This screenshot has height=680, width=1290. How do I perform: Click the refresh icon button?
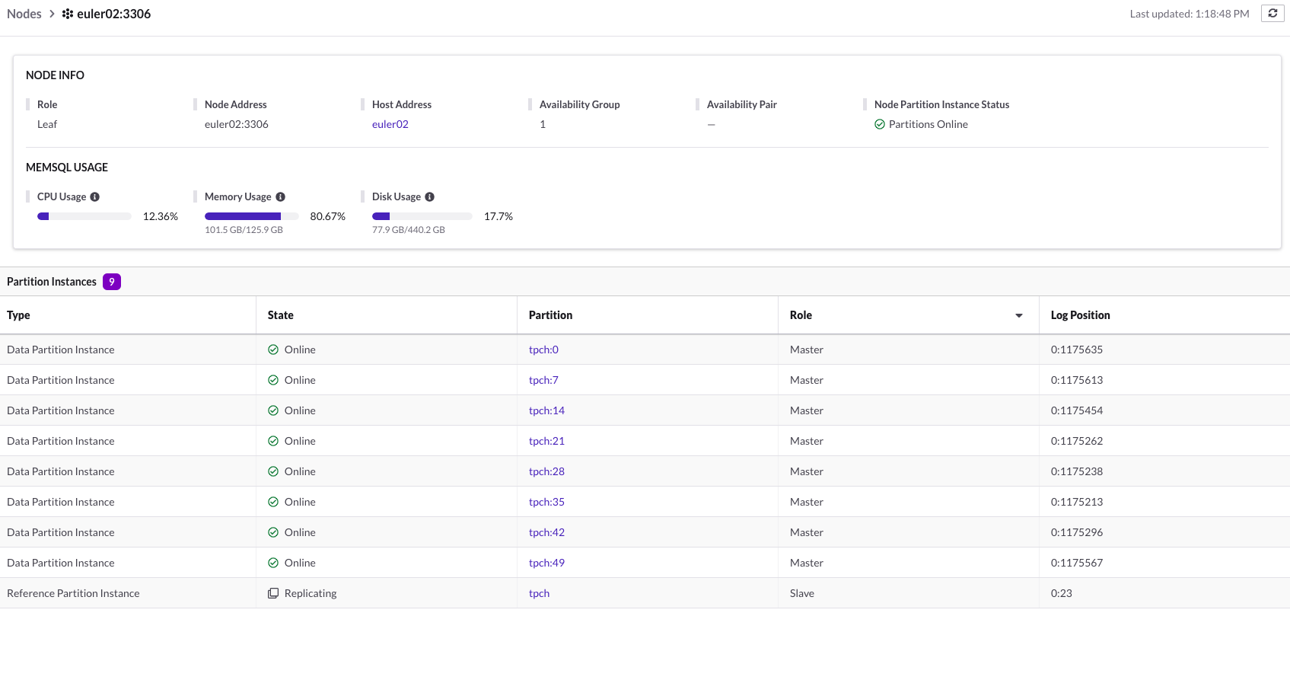(1272, 14)
